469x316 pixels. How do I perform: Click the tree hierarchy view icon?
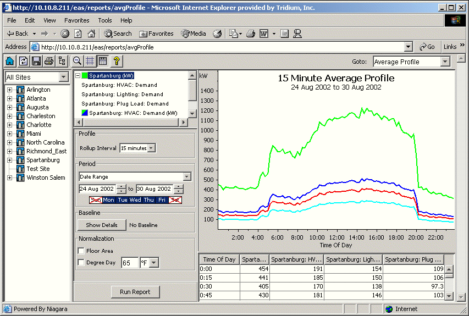click(x=62, y=61)
